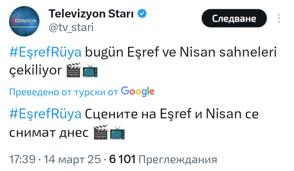Open the Televizyon Starı profile avatar
This screenshot has height=171, width=294.
point(25,21)
